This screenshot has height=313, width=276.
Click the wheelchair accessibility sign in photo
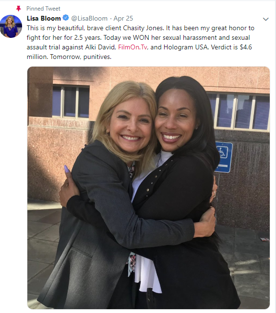[x=223, y=157]
